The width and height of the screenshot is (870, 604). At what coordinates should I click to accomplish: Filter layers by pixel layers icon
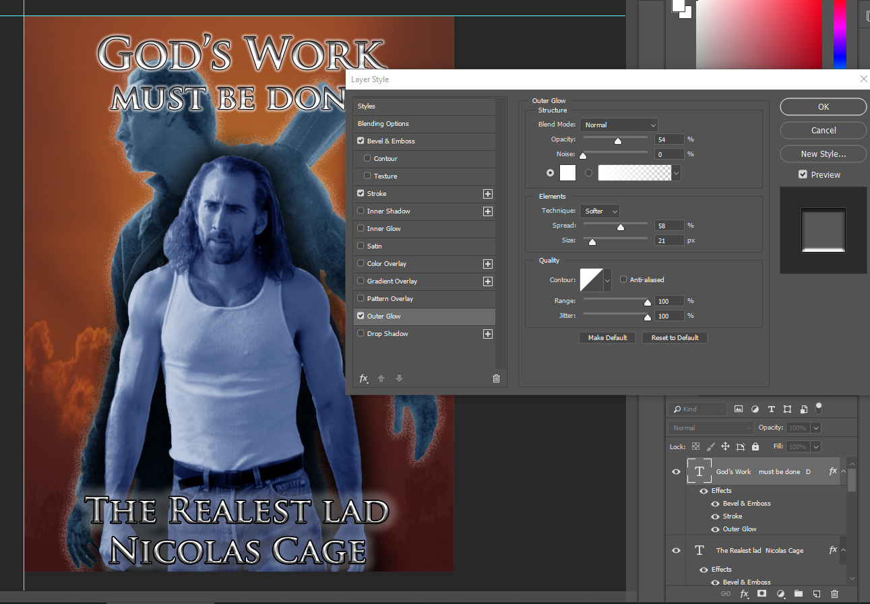coord(739,409)
